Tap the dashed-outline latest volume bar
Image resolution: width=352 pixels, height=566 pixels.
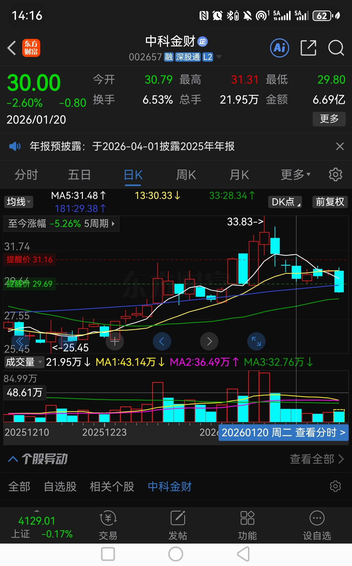[339, 416]
